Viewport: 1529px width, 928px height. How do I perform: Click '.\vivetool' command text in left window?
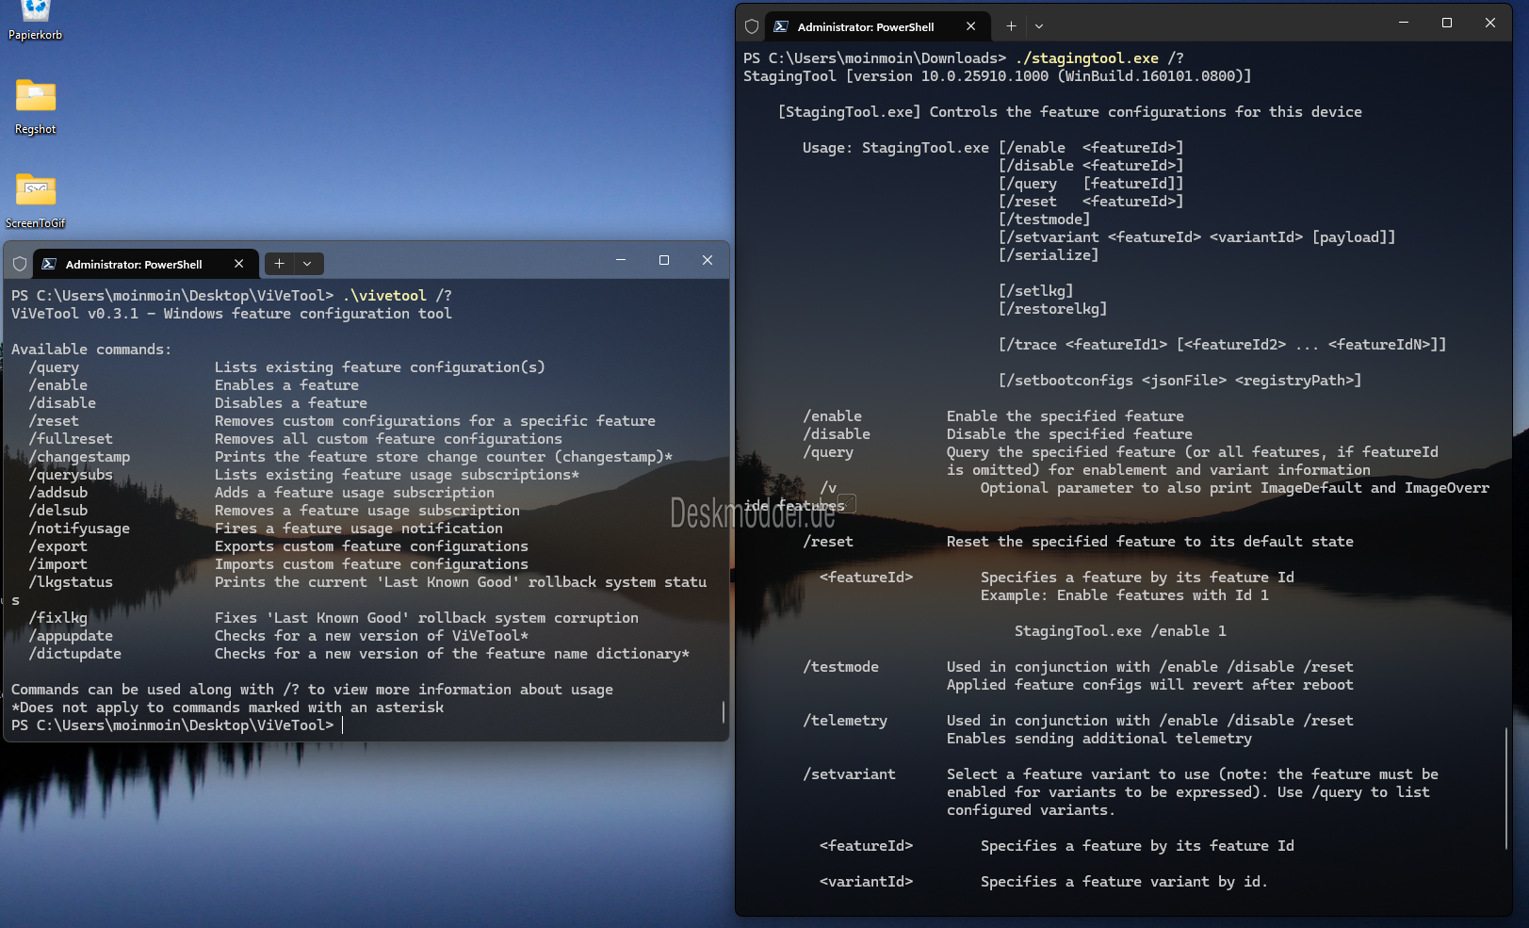pos(384,296)
